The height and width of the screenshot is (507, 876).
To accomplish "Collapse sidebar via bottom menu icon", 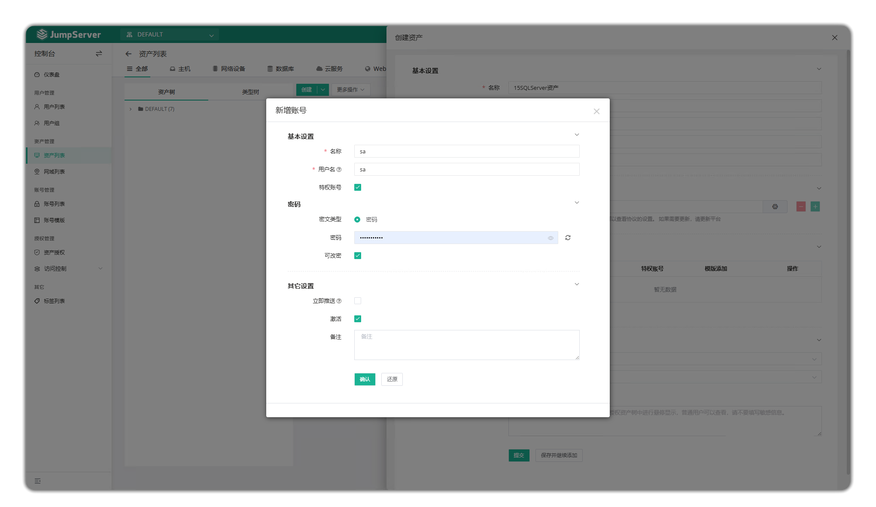I will tap(38, 481).
